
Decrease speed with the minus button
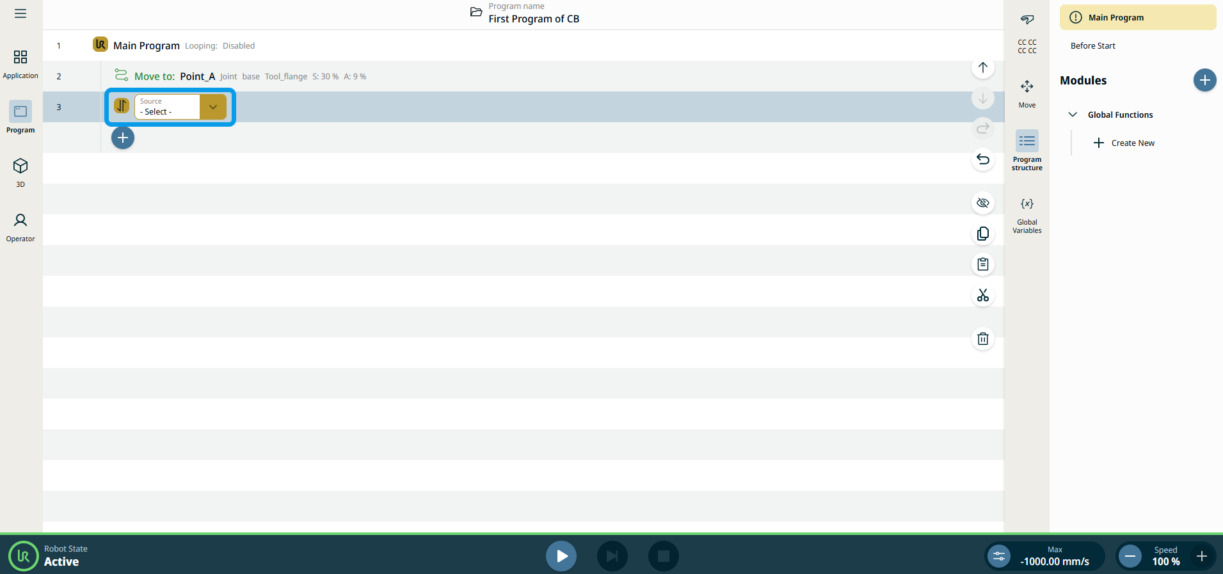point(1130,556)
